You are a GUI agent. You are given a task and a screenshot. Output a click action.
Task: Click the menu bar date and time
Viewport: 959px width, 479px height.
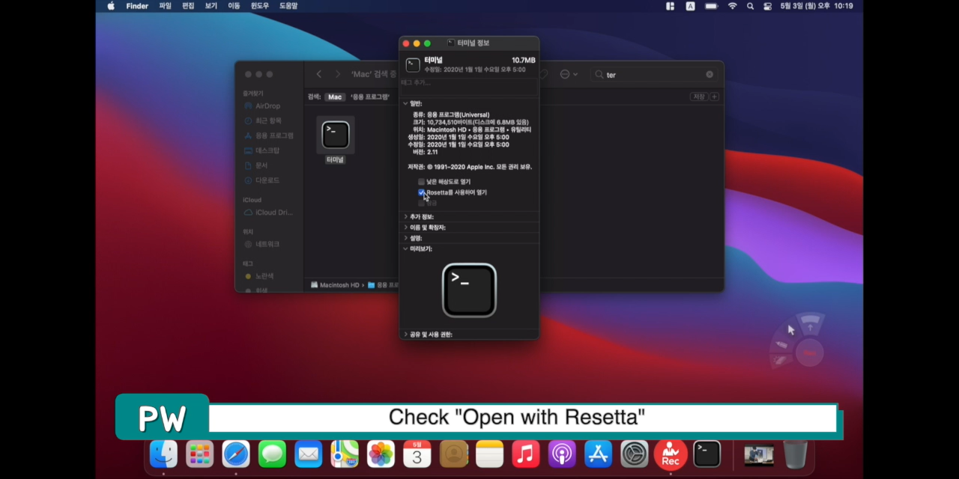coord(817,6)
